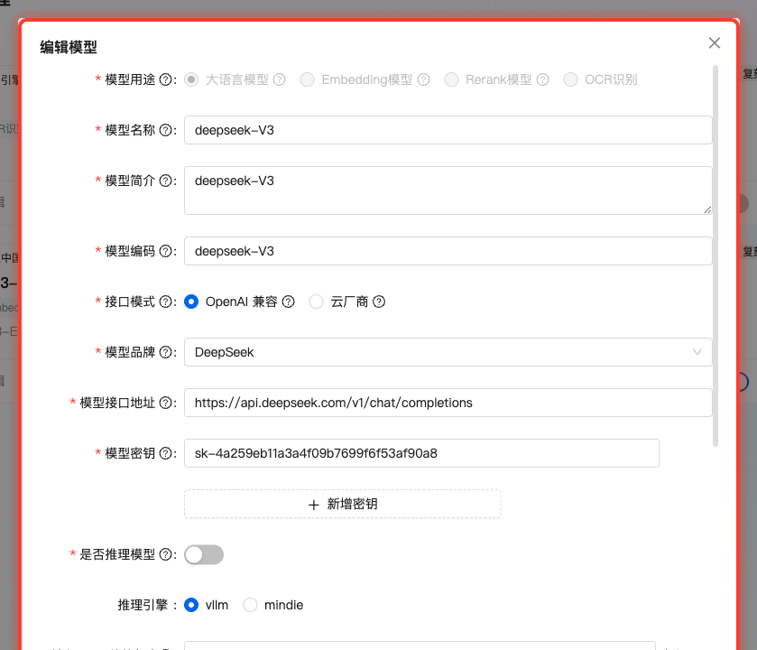The height and width of the screenshot is (650, 757).
Task: Click the help icon next to 模型简介
Action: point(165,181)
